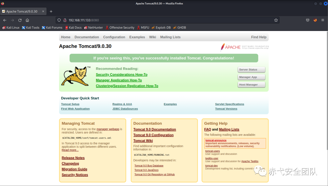328x186 pixels.
Task: Open the Tomcat Versions link
Action: (226, 109)
